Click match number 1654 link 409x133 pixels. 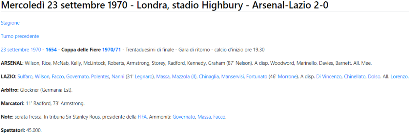(51, 50)
